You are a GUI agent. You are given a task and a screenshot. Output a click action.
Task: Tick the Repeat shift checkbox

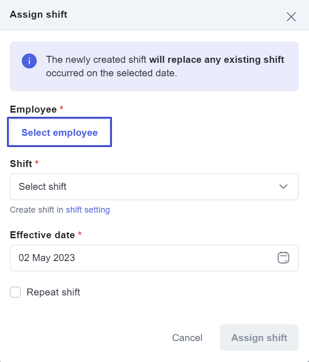[x=15, y=292]
